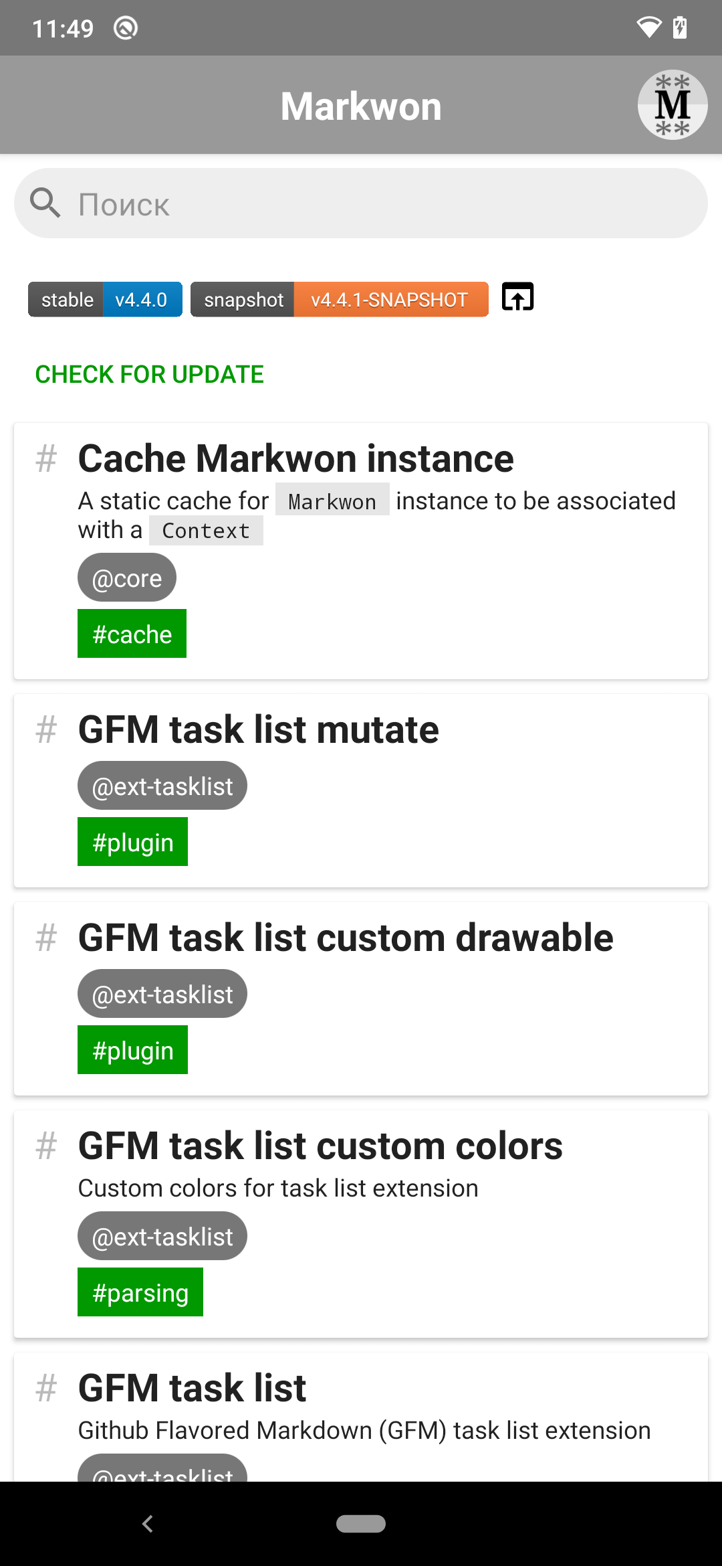
Task: Tap the Android home pill
Action: tap(361, 1524)
